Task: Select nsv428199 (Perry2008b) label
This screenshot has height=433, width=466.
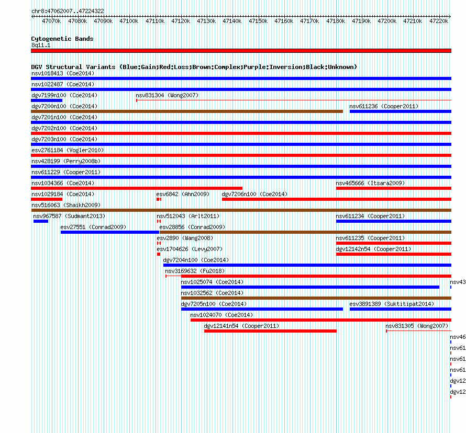Action: 66,161
